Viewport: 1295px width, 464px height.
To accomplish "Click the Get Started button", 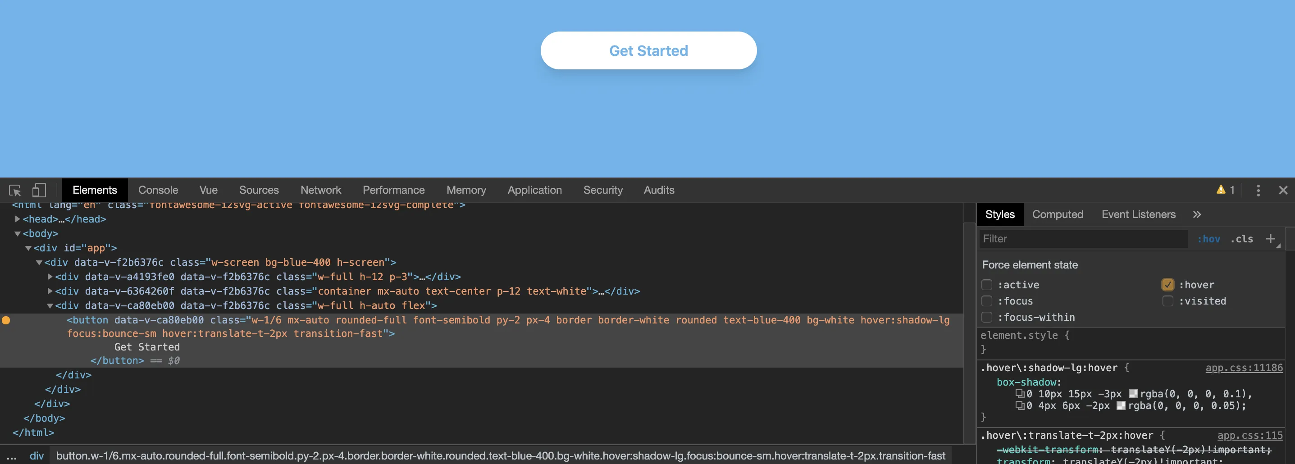I will coord(648,51).
